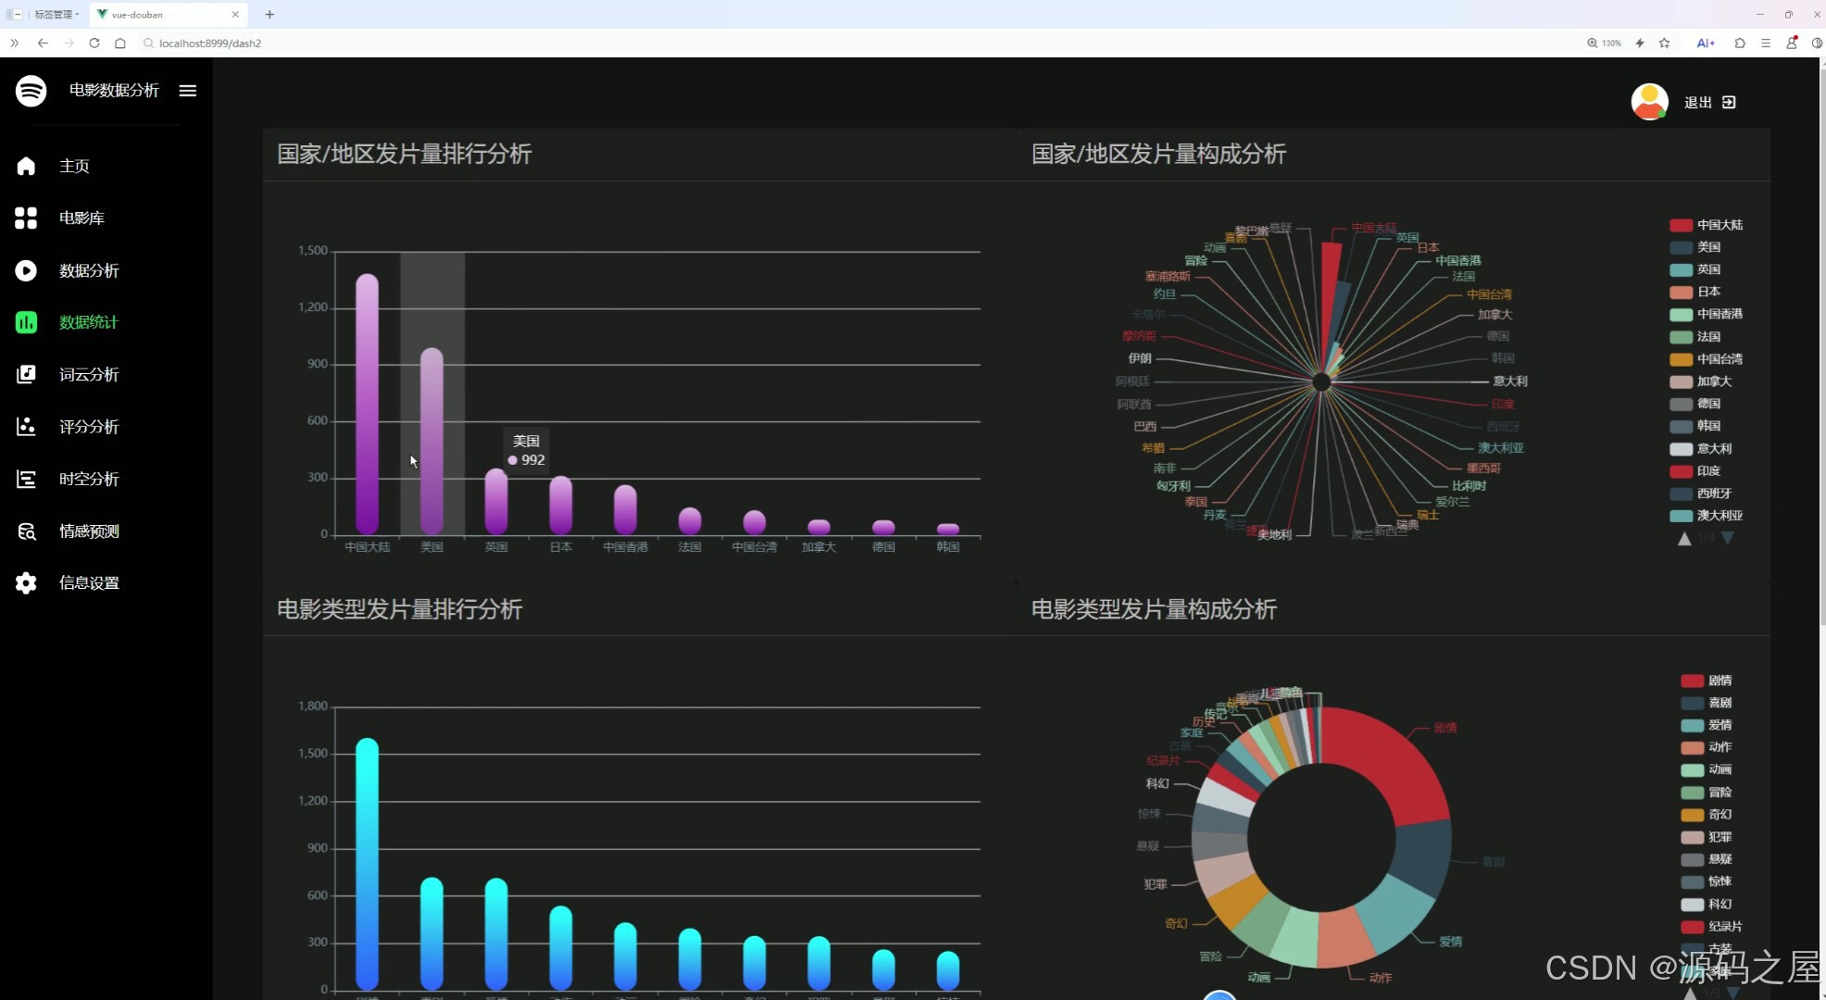Screen dimensions: 1826x1000
Task: Toggle 中国大陆 legend entry in country pie
Action: [1706, 225]
